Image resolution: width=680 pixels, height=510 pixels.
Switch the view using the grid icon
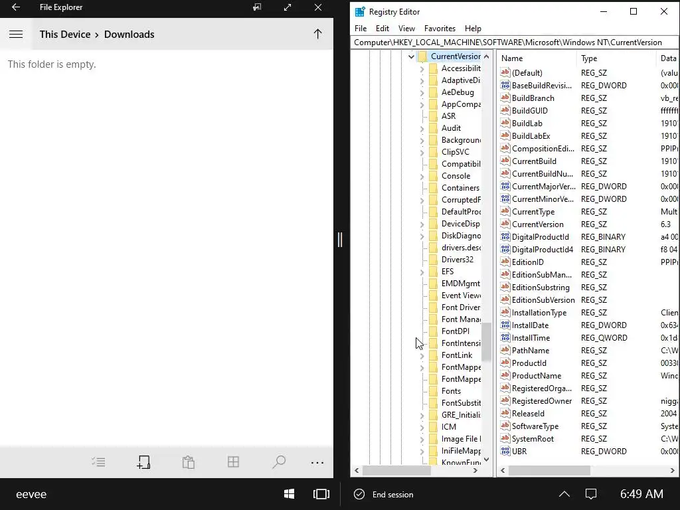(233, 462)
